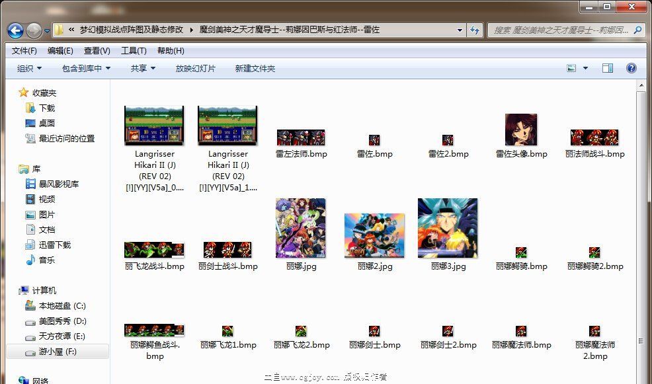Screen dimensions: 652x384
Task: Select file 丽娜鳄骑.bmp
Action: coord(521,258)
